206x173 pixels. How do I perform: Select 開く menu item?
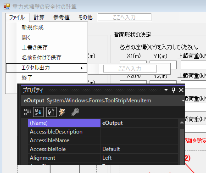(x=47, y=37)
